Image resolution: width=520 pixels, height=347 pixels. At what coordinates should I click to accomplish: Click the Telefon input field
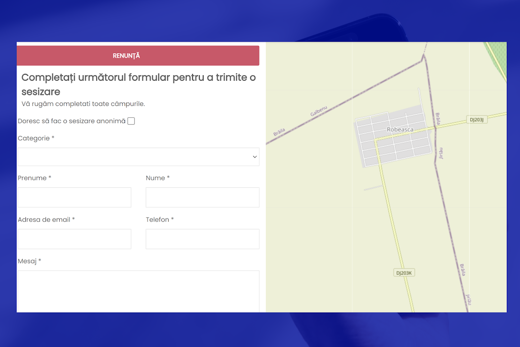[x=202, y=239]
